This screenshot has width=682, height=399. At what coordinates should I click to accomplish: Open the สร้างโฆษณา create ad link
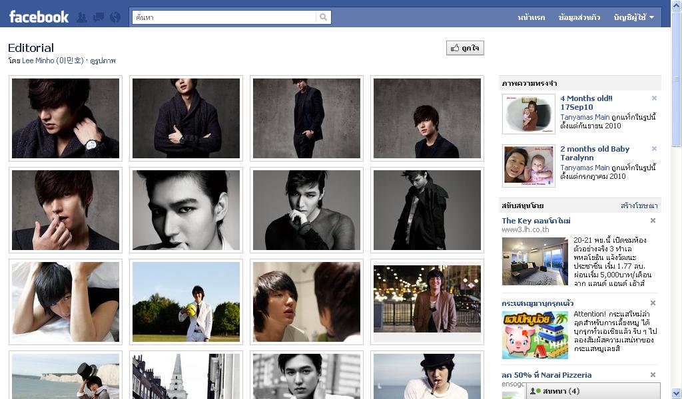639,205
